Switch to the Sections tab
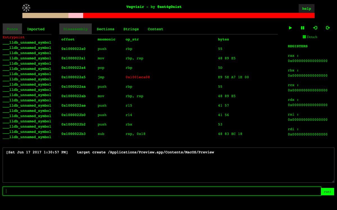 pos(105,29)
